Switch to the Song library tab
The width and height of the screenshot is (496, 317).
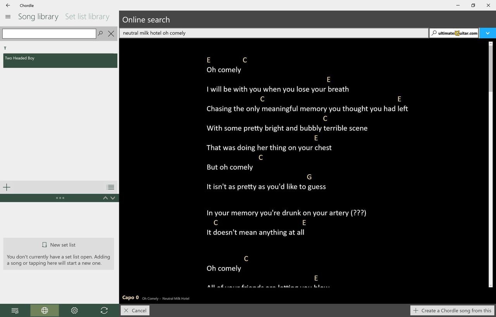[38, 17]
